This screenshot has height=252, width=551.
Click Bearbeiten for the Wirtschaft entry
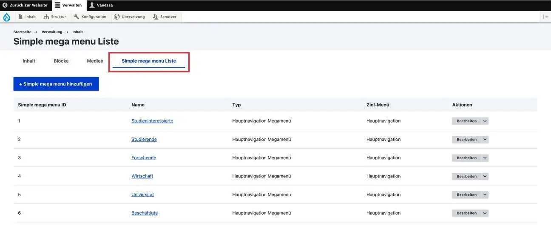tap(466, 176)
